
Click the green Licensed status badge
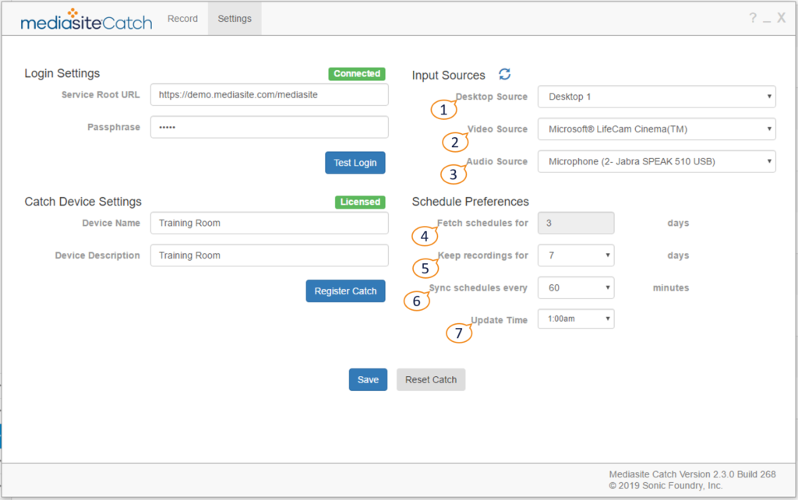click(x=360, y=202)
